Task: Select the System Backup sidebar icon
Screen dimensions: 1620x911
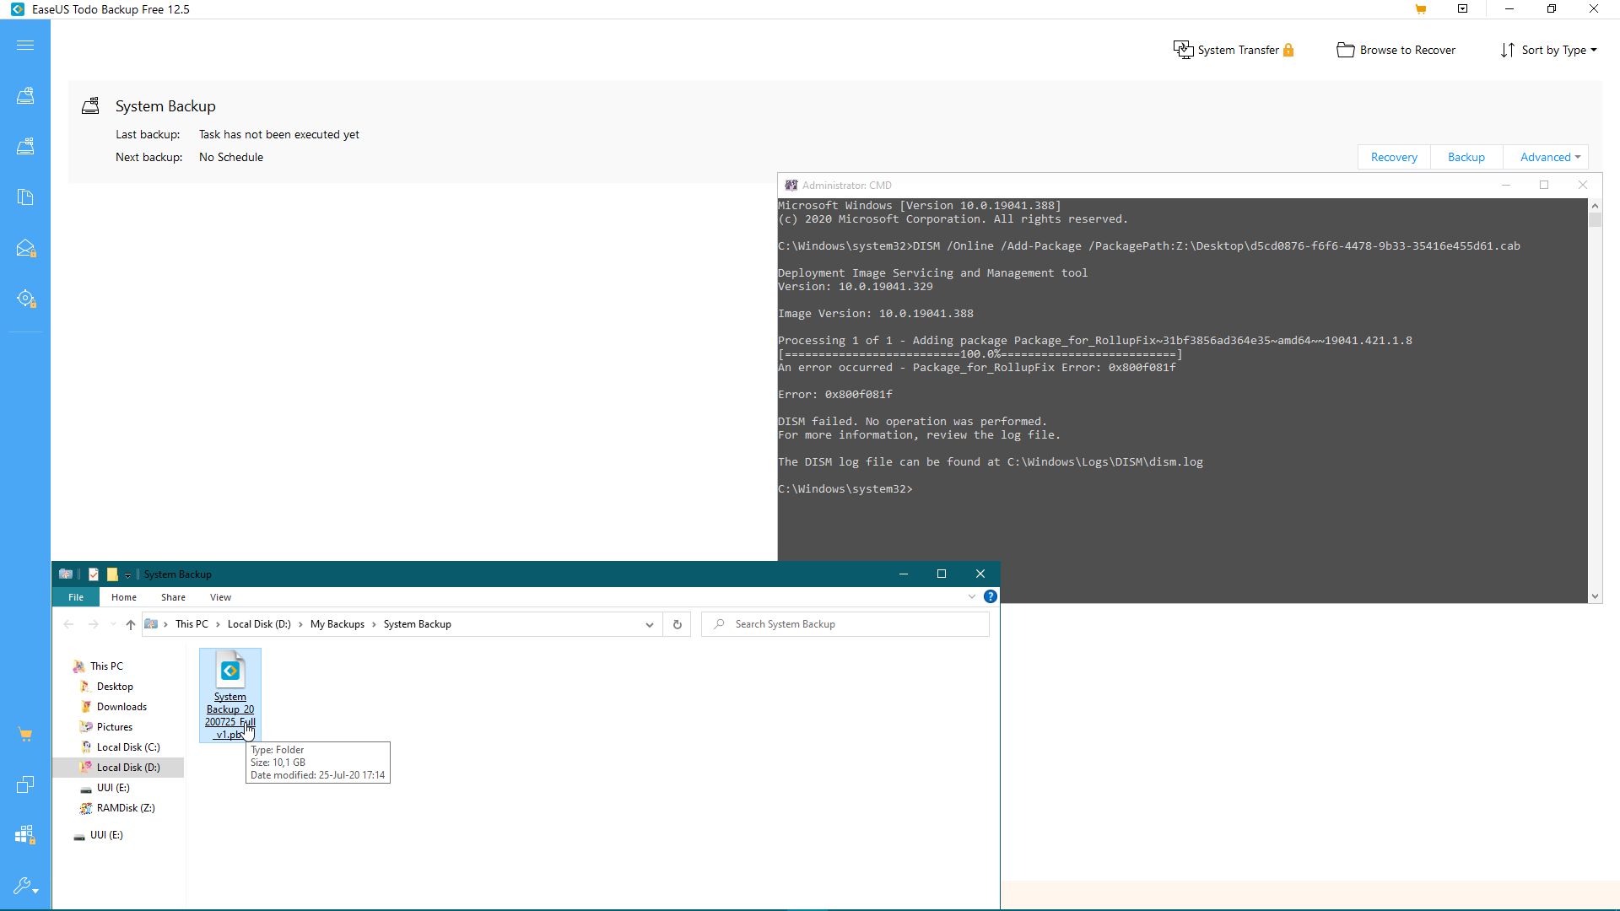Action: point(25,147)
